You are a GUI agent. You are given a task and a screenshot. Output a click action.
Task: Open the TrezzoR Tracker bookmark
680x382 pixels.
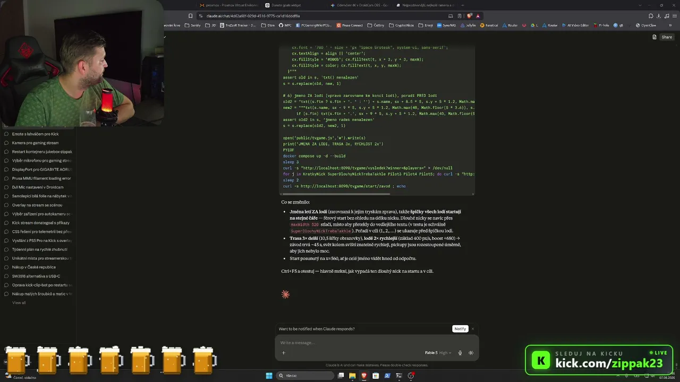[239, 25]
